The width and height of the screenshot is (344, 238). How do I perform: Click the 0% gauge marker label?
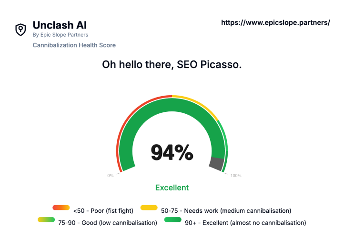(x=111, y=176)
